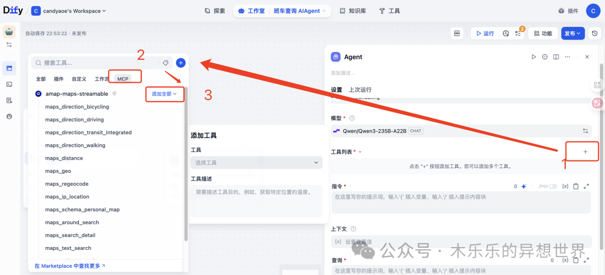Click the help icon next to 上下文
605x275 pixels.
pyautogui.click(x=353, y=229)
